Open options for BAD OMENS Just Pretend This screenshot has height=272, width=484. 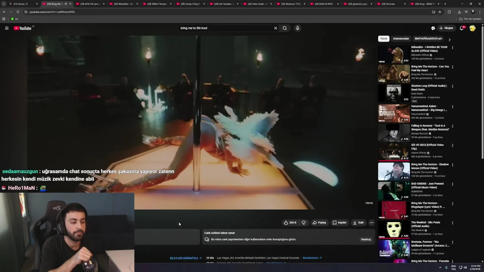(452, 184)
